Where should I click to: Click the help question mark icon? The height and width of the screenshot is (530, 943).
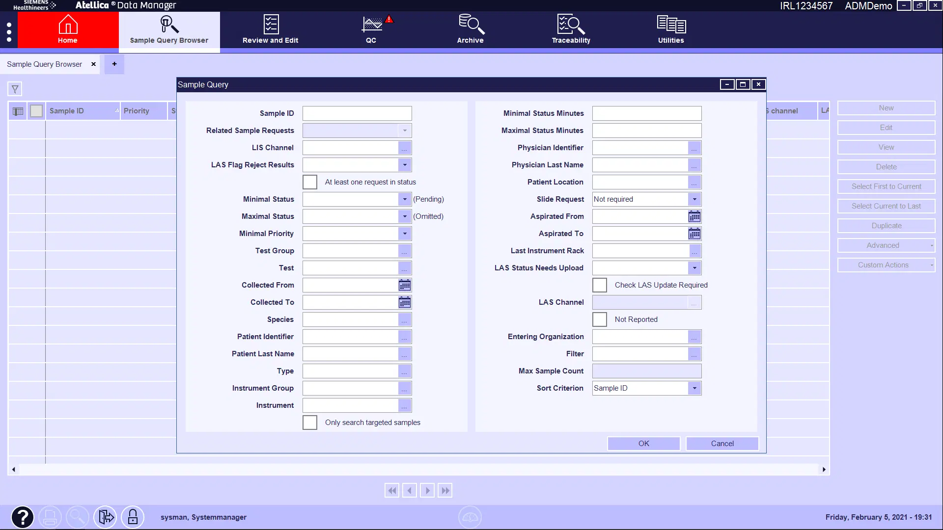coord(23,517)
